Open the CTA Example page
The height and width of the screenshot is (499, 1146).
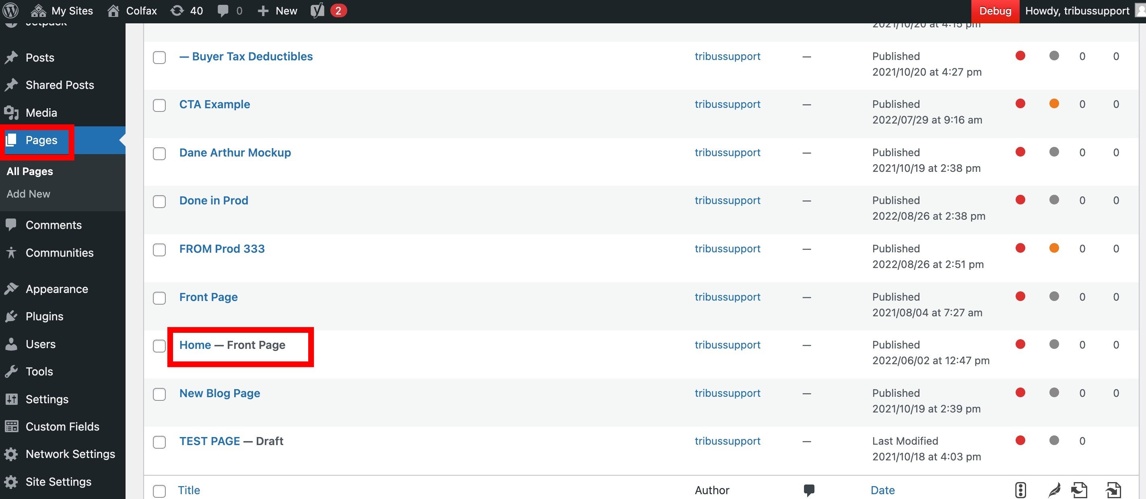click(214, 105)
